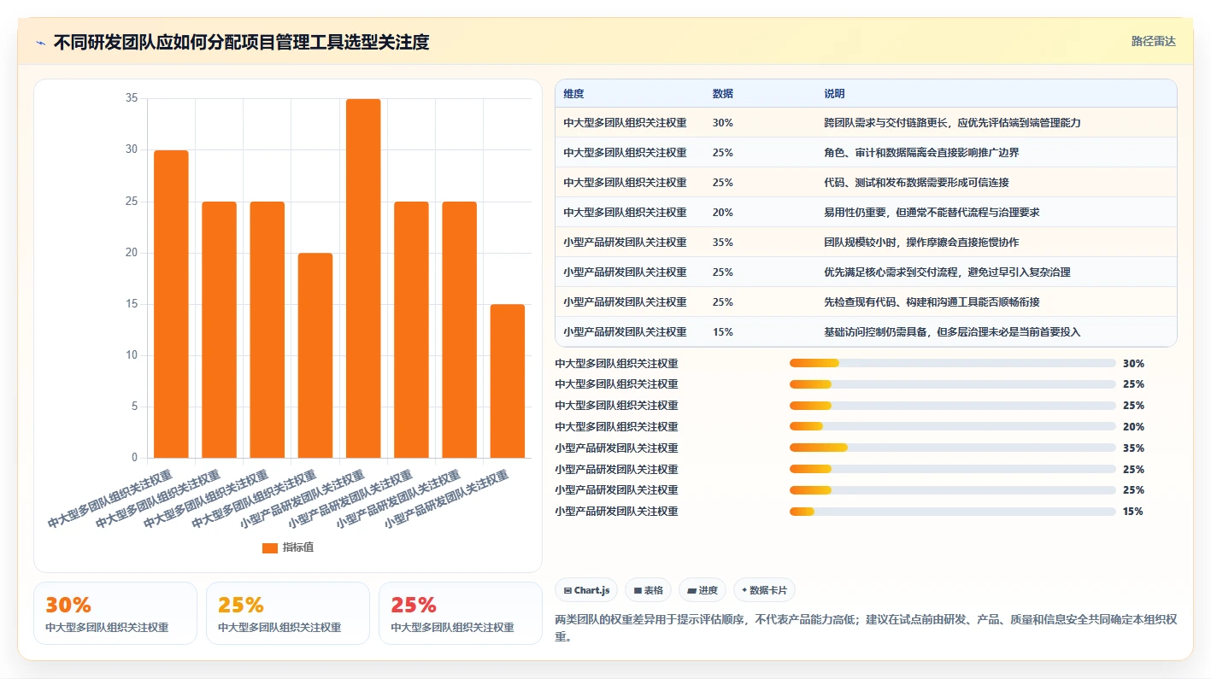Screen dimensions: 1211x679
Task: Click the wave icon beside the page title
Action: [x=40, y=43]
